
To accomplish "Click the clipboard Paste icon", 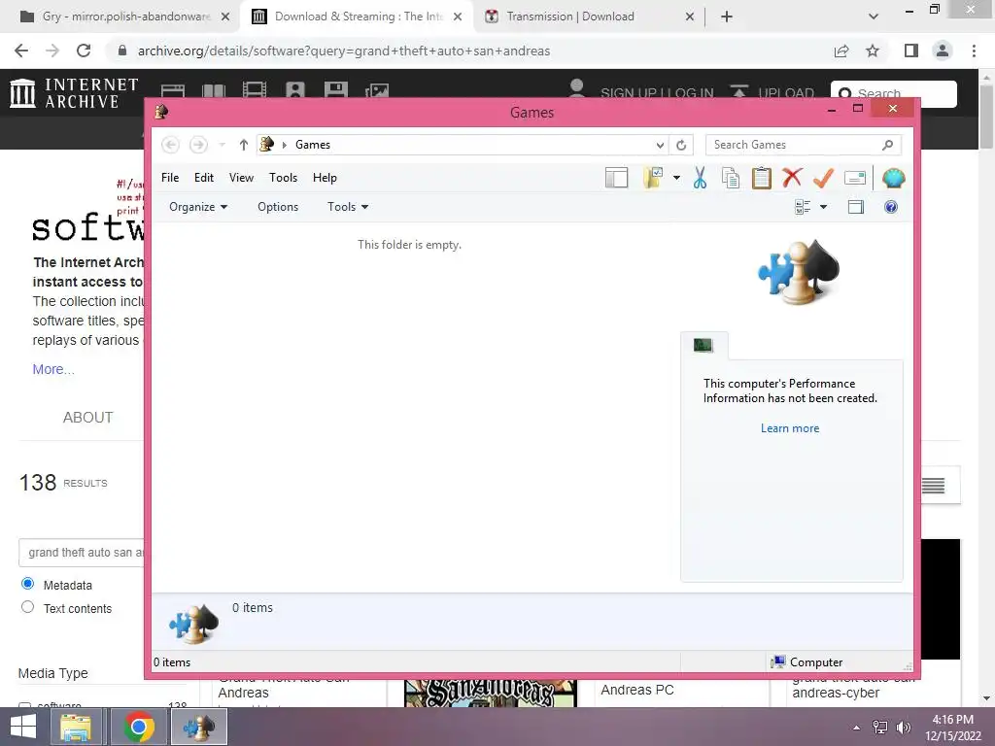I will 762,179.
